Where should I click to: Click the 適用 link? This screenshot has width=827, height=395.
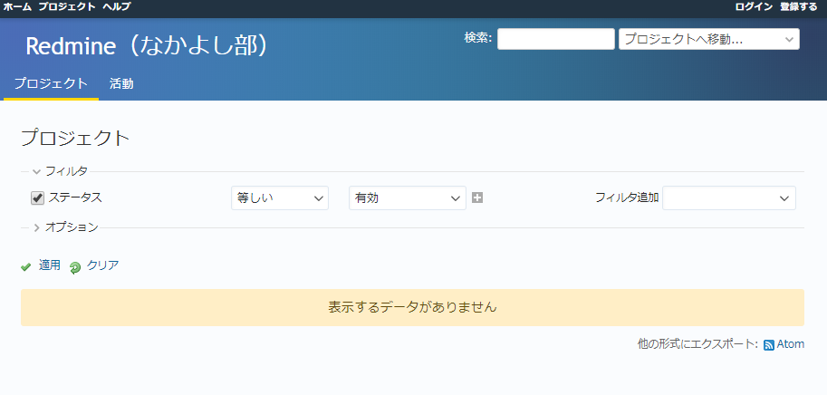click(50, 265)
